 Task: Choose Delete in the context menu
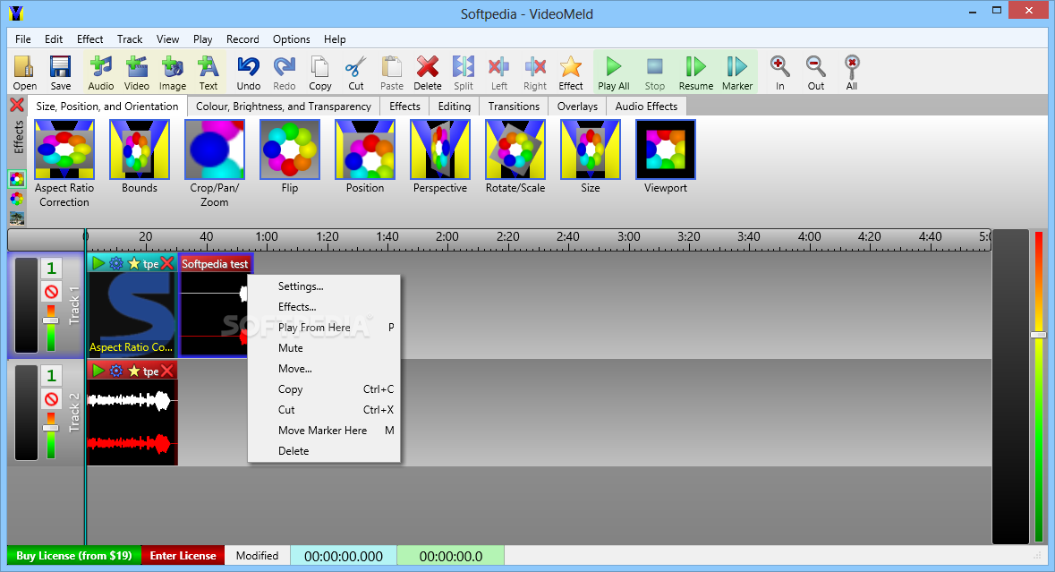coord(324,451)
